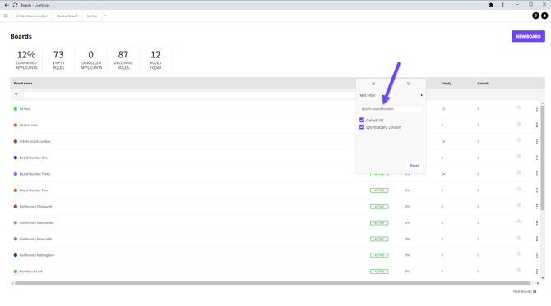Viewport: 551px width, 306px height.
Task: Click the filter funnel icon under Board name
Action: click(16, 94)
